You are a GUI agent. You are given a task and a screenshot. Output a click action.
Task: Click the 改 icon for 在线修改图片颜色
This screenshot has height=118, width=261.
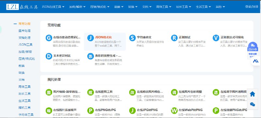pos(132,92)
